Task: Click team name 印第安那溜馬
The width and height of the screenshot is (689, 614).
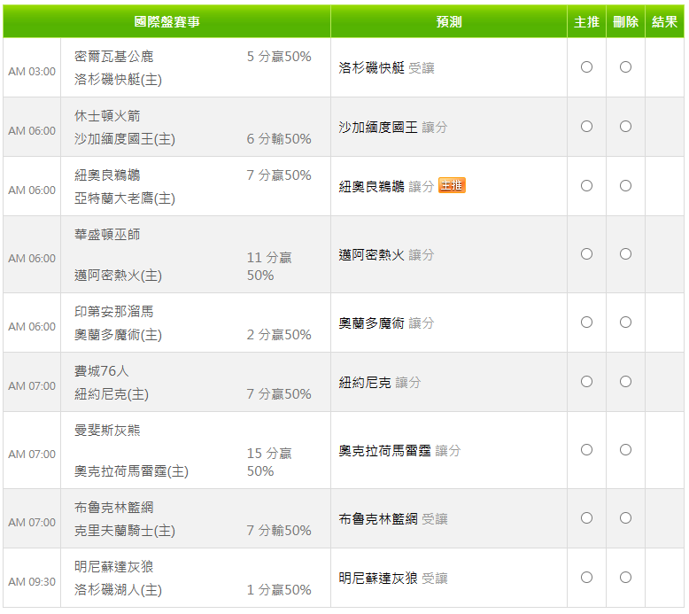Action: 114,312
